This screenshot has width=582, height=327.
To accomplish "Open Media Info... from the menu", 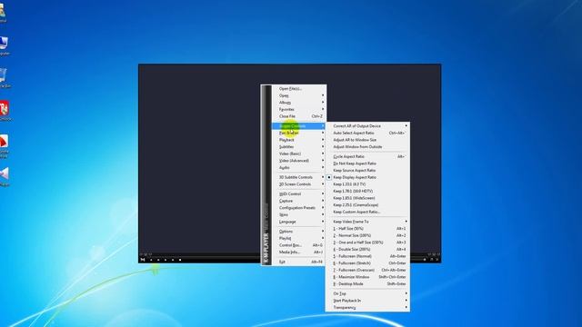I will point(299,253).
